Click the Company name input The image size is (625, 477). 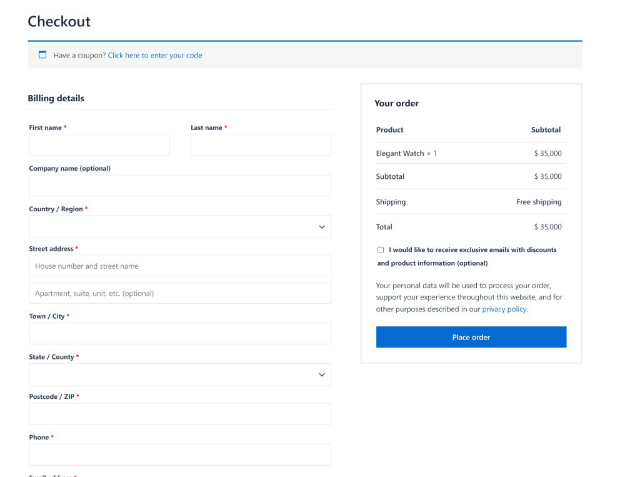180,186
